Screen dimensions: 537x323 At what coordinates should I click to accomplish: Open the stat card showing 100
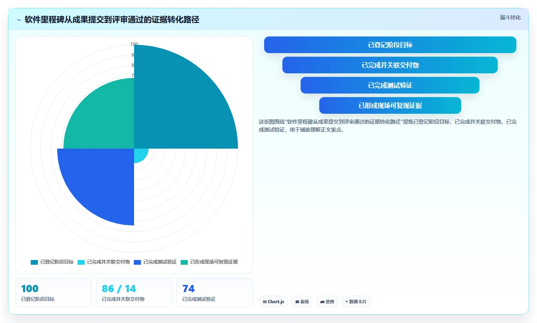tap(54, 292)
